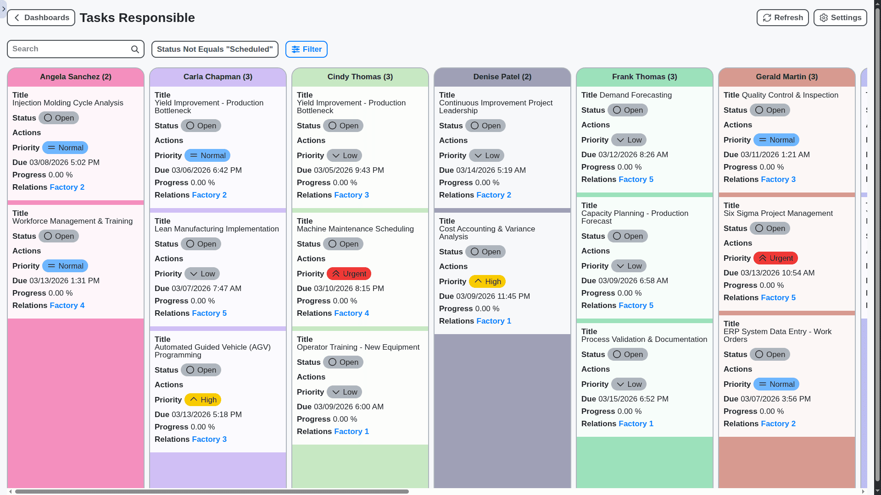Open Factory 4 link under Workforce Management
881x495 pixels.
click(67, 306)
